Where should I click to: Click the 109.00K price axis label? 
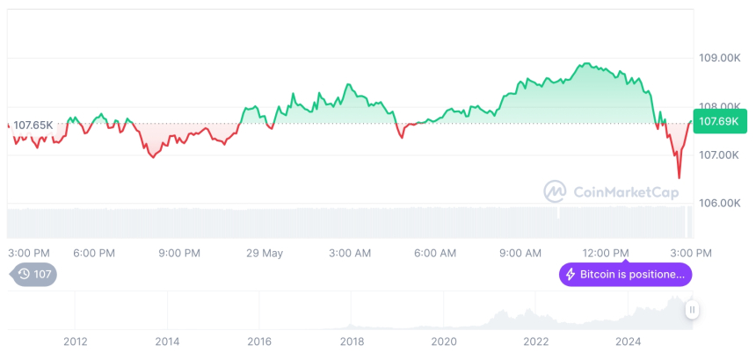point(718,58)
